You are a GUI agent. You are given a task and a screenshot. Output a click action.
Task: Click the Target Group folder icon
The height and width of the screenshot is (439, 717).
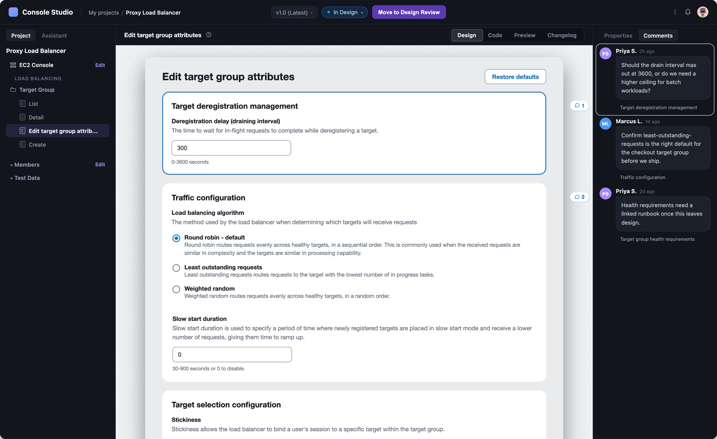13,90
